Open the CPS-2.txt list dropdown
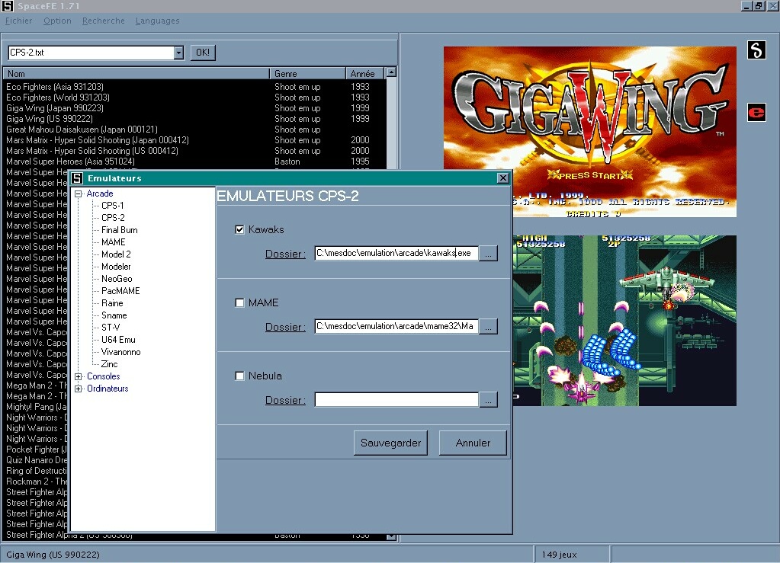This screenshot has width=780, height=563. tap(178, 53)
